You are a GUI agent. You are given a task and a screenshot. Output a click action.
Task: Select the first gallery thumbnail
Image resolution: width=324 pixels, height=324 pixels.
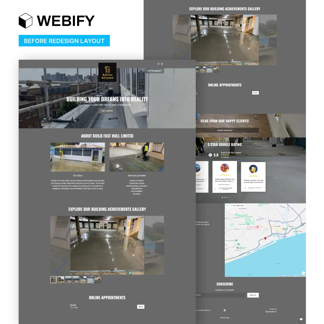[x=54, y=280]
